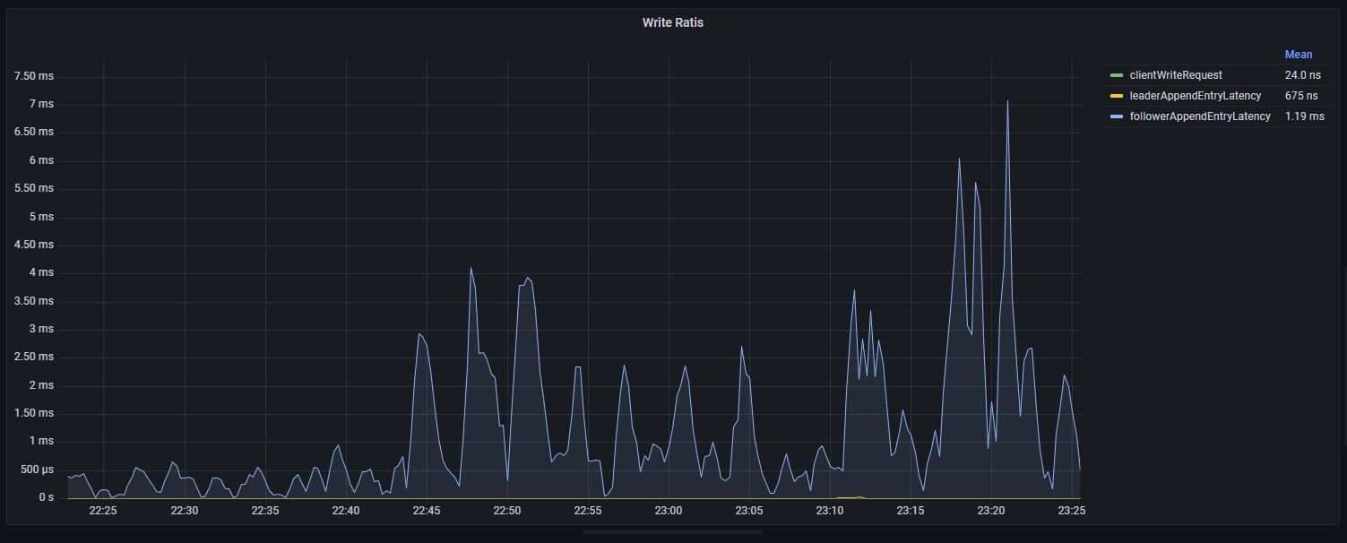Open color picker for yellow leaderAppendEntryLatency swatch
Viewport: 1347px width, 543px height.
(1116, 96)
